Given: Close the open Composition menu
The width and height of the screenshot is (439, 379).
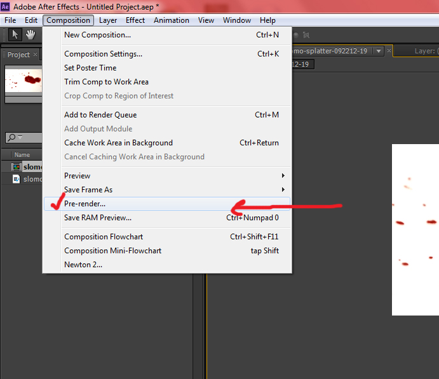Looking at the screenshot, I should coord(69,20).
